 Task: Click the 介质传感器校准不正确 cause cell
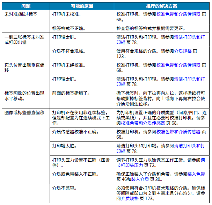click(82, 134)
